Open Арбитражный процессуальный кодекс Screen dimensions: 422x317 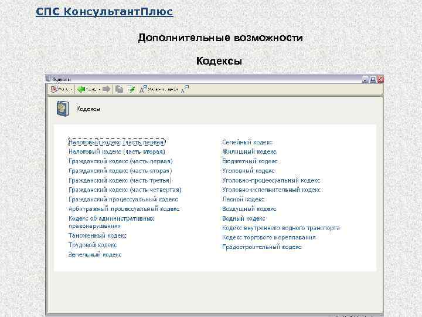click(x=124, y=209)
